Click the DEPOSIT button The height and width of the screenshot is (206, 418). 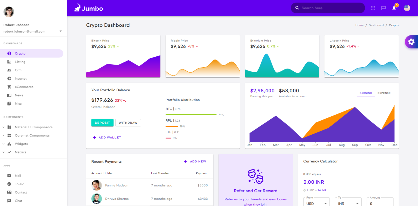point(102,123)
